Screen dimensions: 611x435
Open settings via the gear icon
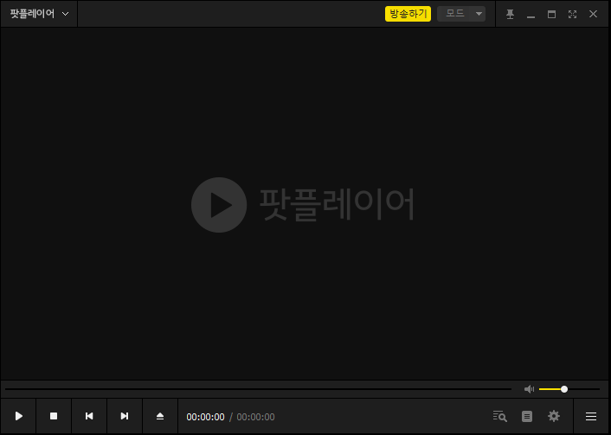tap(554, 416)
